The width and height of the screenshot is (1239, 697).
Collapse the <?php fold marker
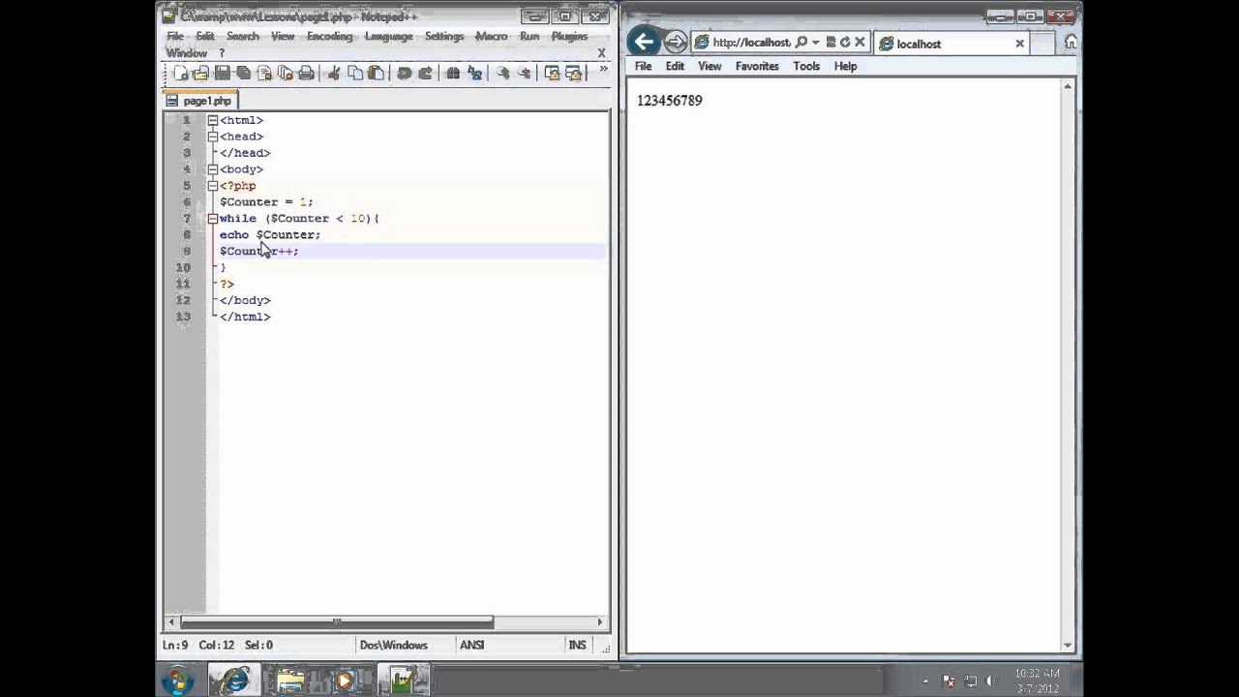tap(212, 186)
